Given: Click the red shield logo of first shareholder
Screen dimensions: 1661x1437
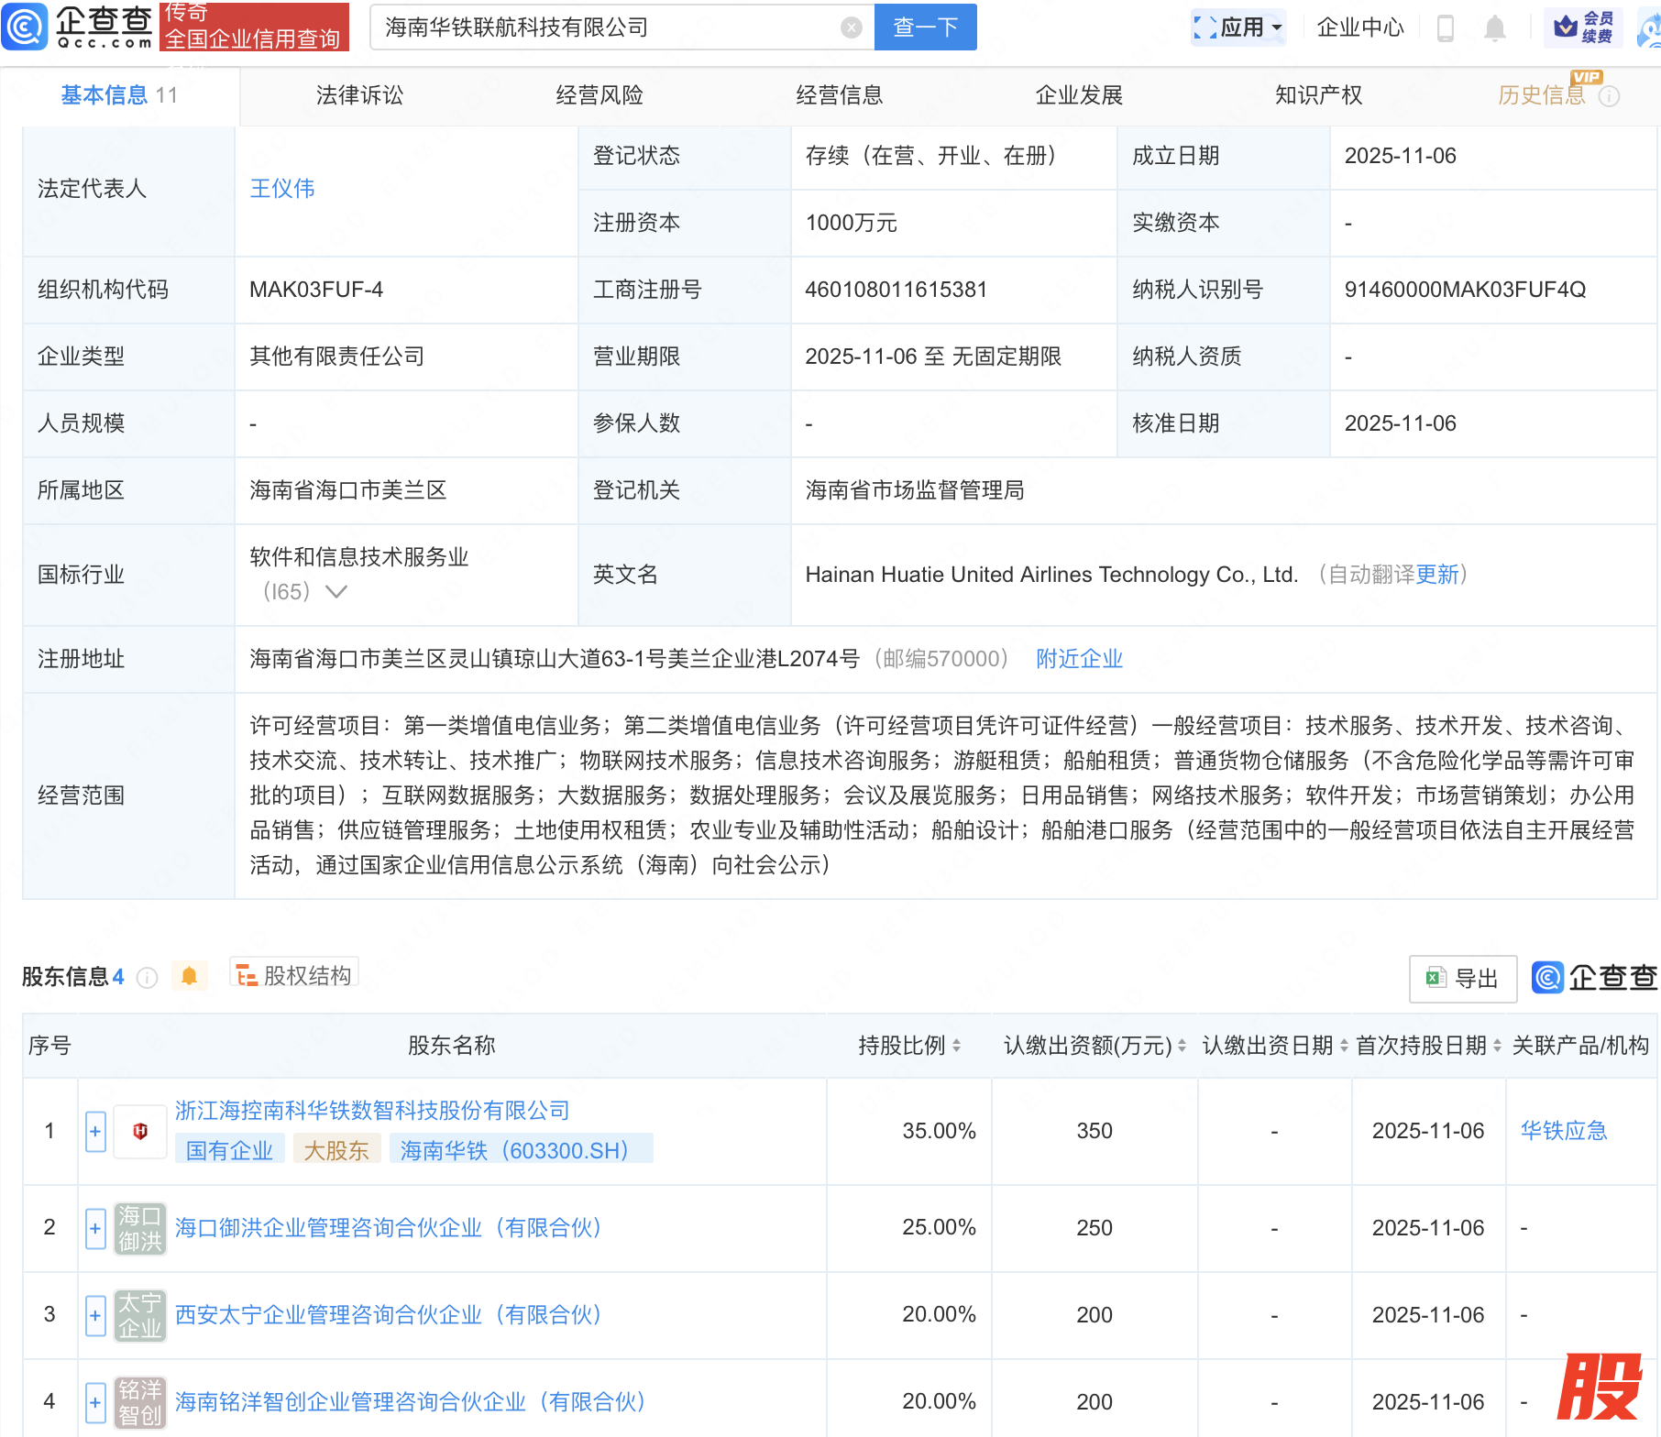Looking at the screenshot, I should 140,1131.
